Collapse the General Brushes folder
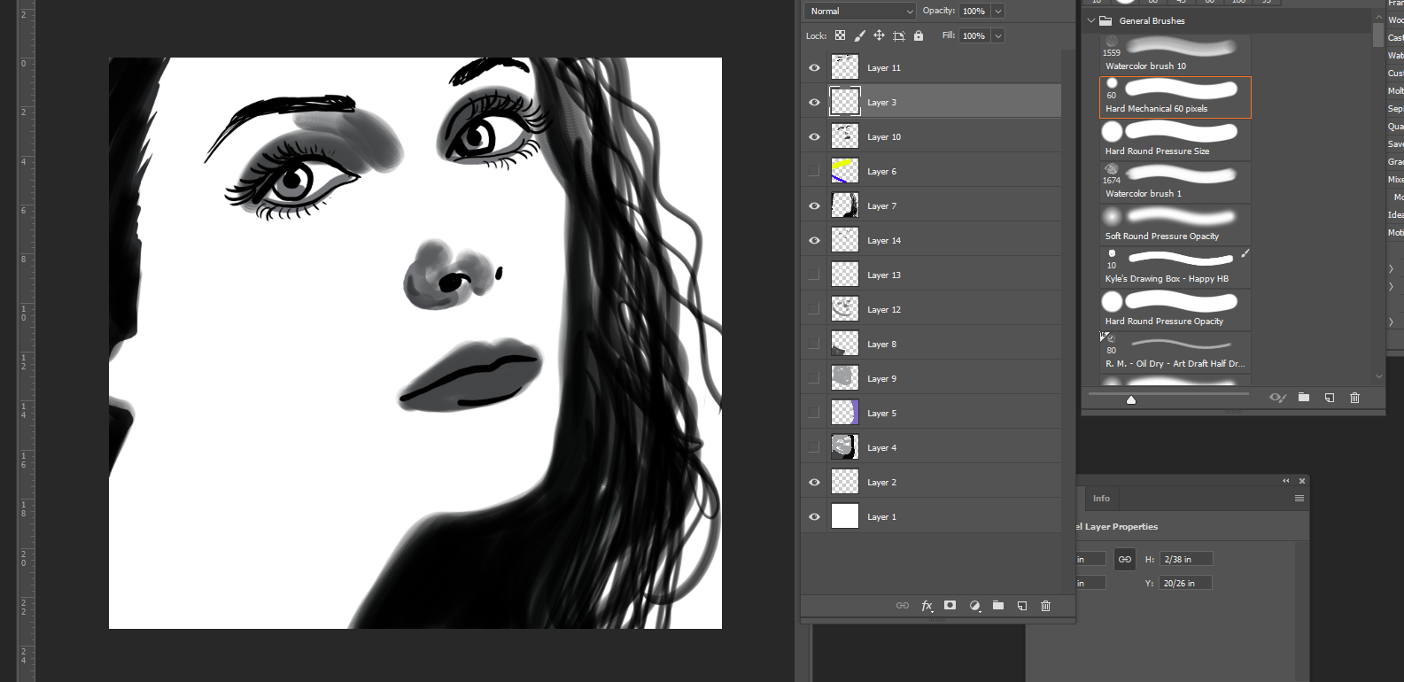This screenshot has height=682, width=1404. (x=1091, y=20)
